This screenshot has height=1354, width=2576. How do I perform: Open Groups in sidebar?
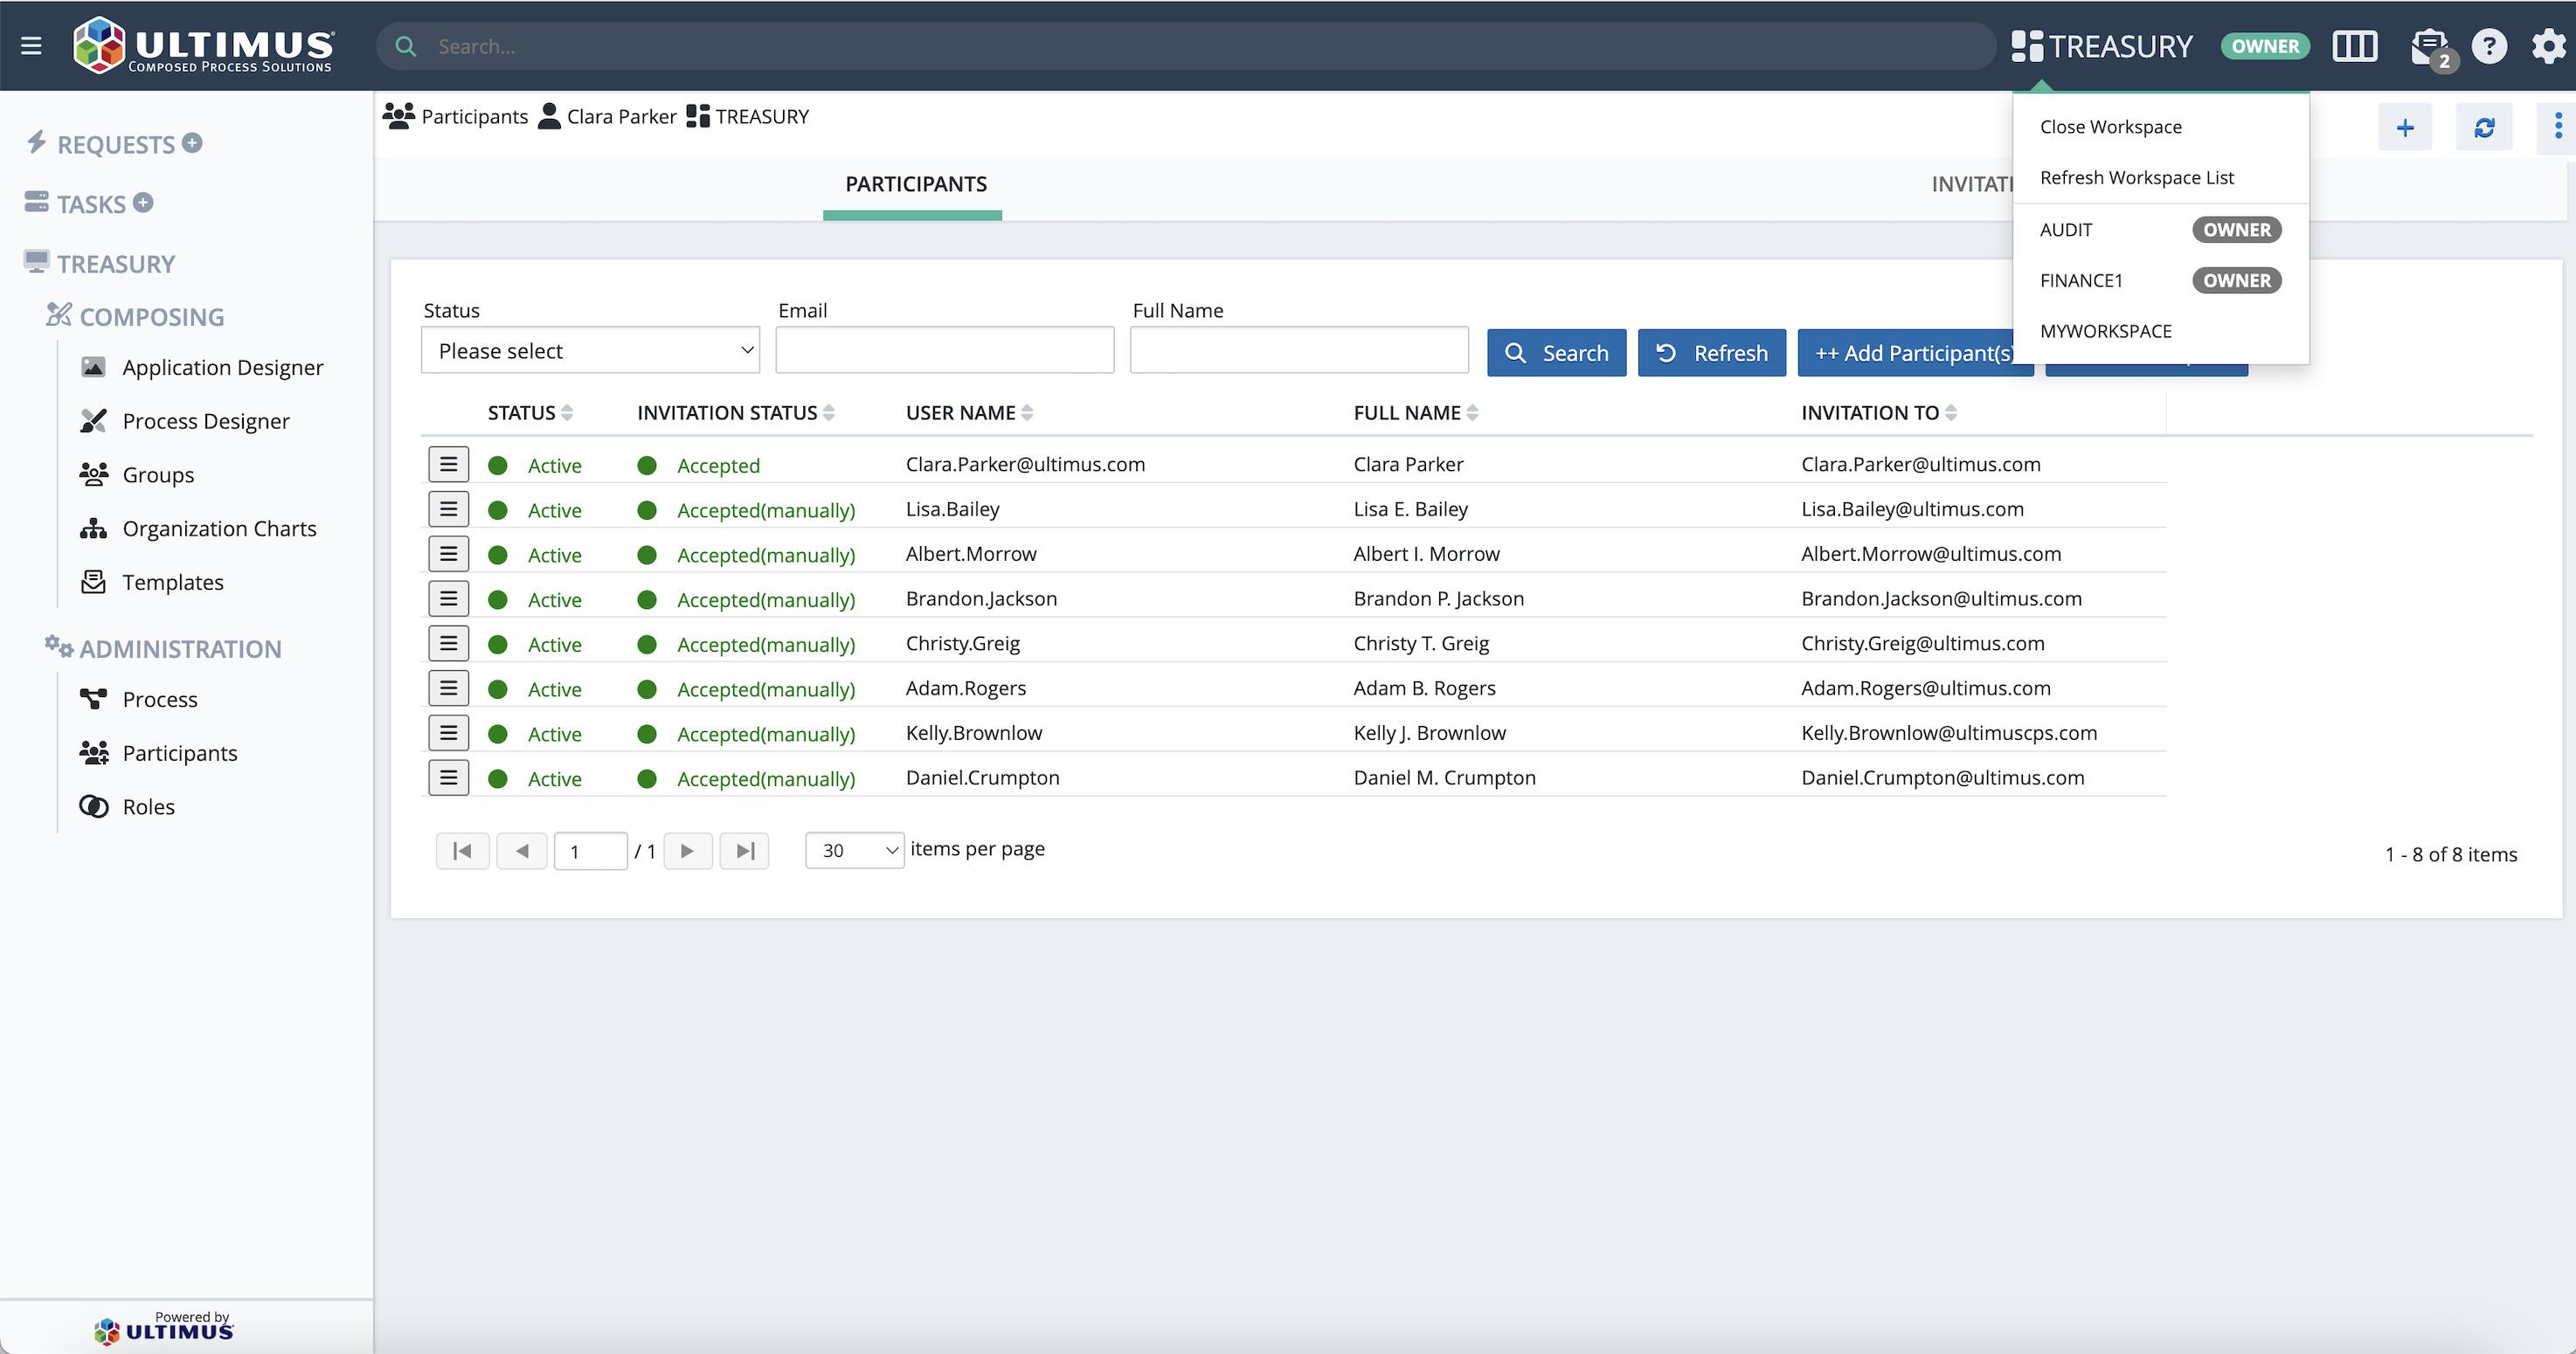137,475
